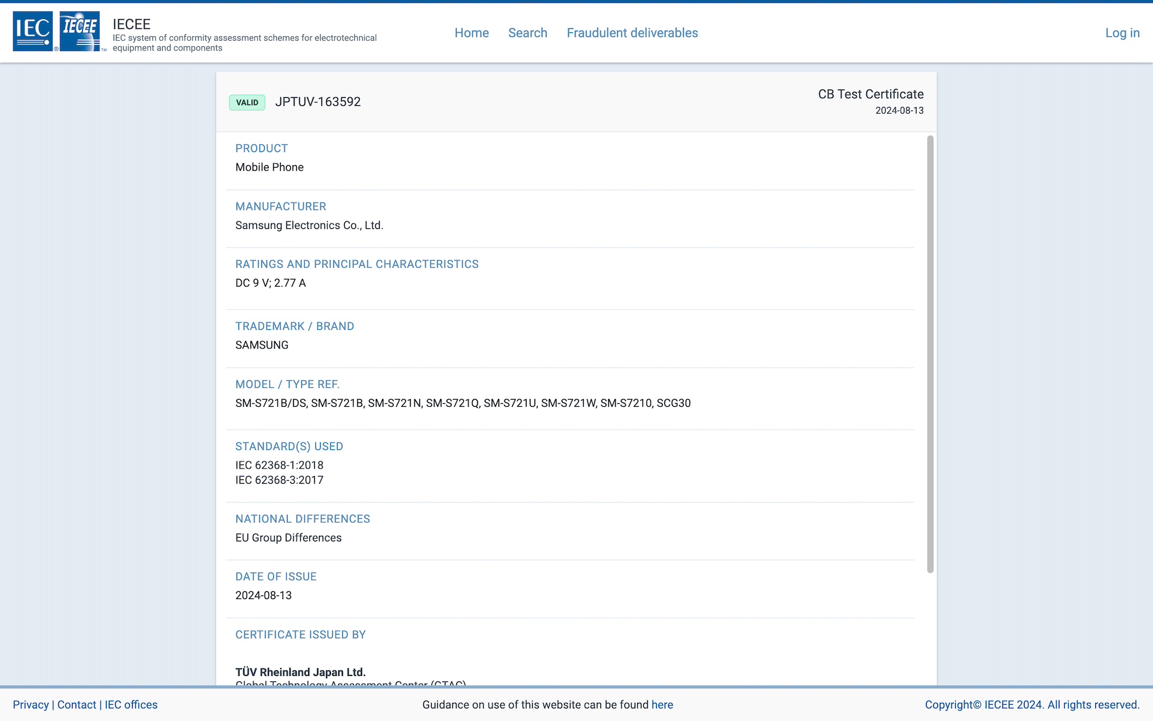
Task: Select certificate number JPTUV-163592
Action: pyautogui.click(x=318, y=102)
